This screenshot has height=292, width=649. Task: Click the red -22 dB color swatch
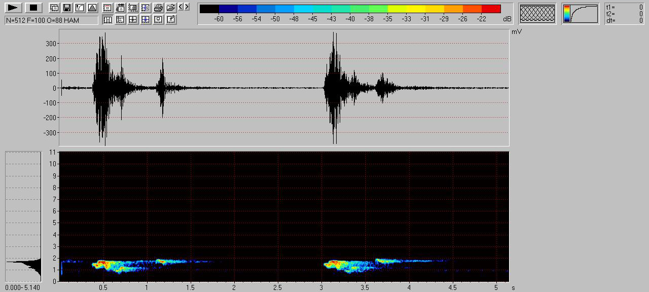click(491, 9)
